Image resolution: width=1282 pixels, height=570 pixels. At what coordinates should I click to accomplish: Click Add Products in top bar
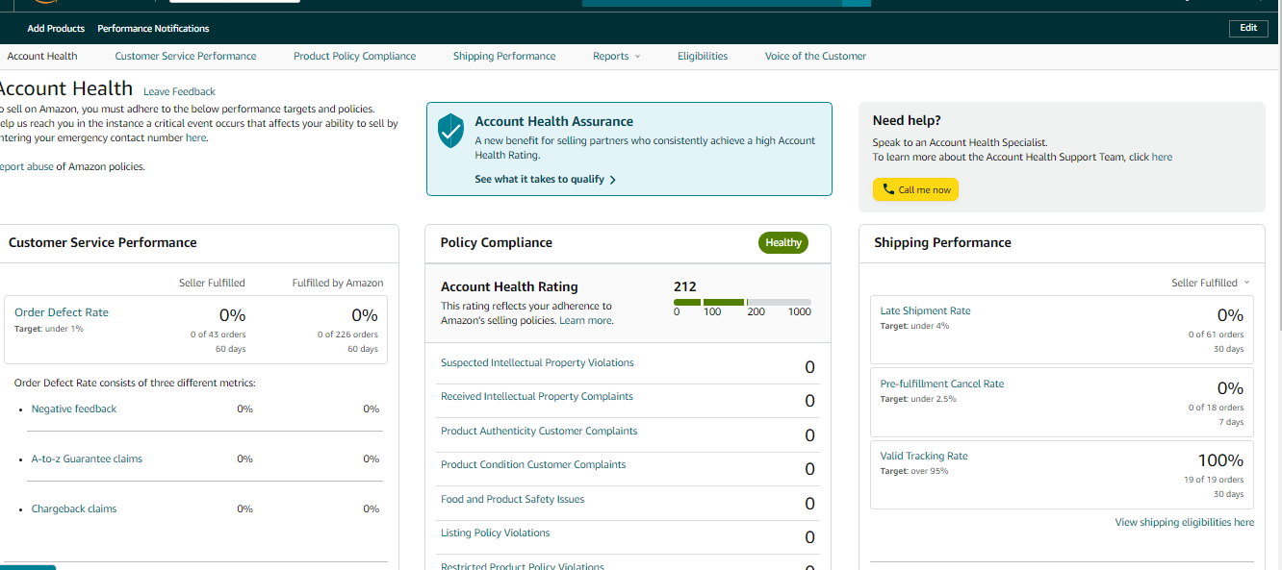(56, 28)
